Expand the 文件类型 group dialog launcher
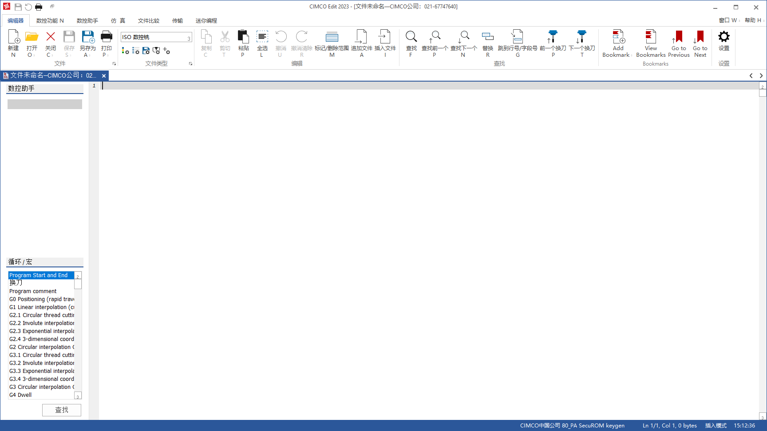Screen dimensions: 767x431 pyautogui.click(x=191, y=64)
